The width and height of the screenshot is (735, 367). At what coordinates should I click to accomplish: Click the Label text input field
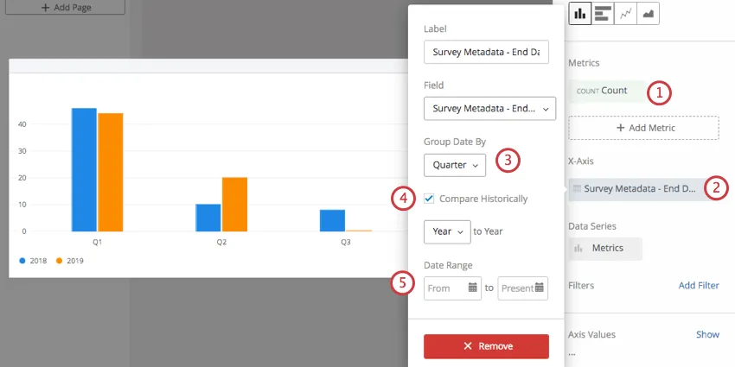(486, 52)
